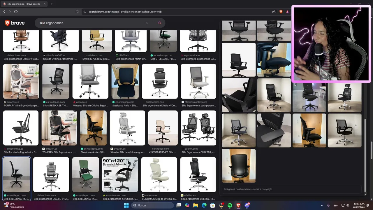
Task: Open Task View on taskbar
Action: tap(179, 205)
